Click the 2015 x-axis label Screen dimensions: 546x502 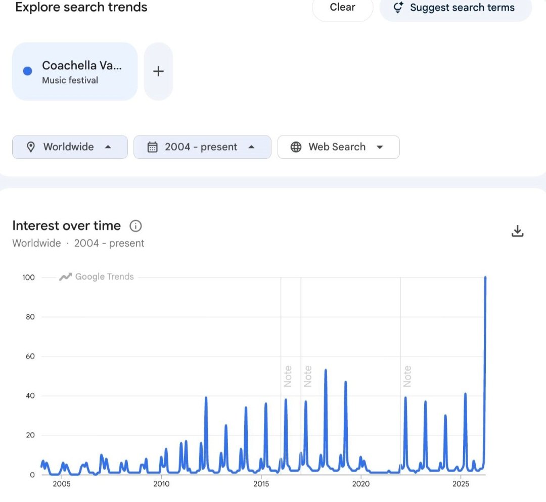point(261,484)
